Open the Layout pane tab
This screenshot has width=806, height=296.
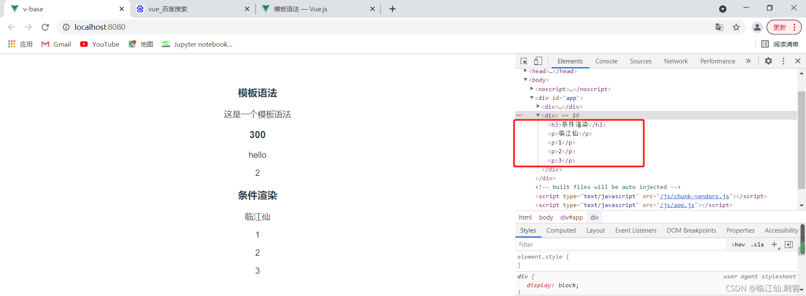595,230
